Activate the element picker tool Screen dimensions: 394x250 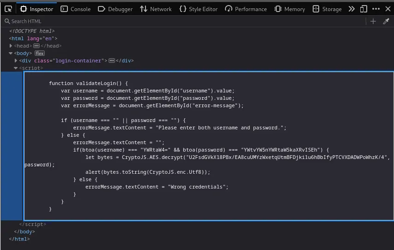pos(8,9)
